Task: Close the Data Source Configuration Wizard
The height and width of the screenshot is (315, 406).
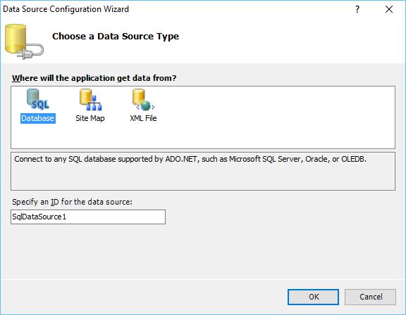Action: coord(389,9)
